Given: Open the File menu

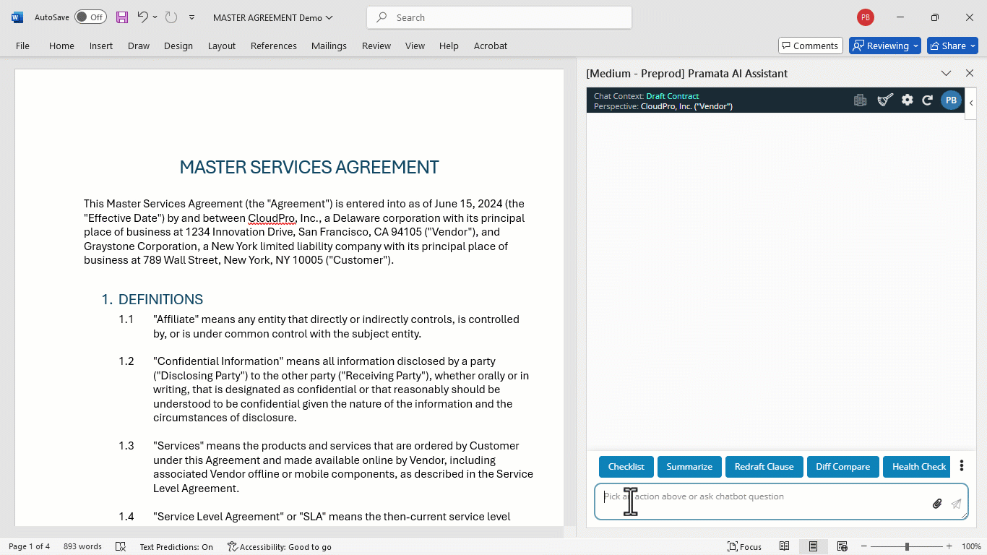Looking at the screenshot, I should point(22,46).
